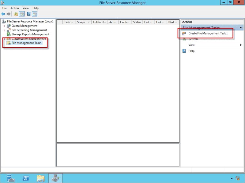Screen dimensions: 245x183
Task: Open the View menu
Action: click(x=25, y=8)
